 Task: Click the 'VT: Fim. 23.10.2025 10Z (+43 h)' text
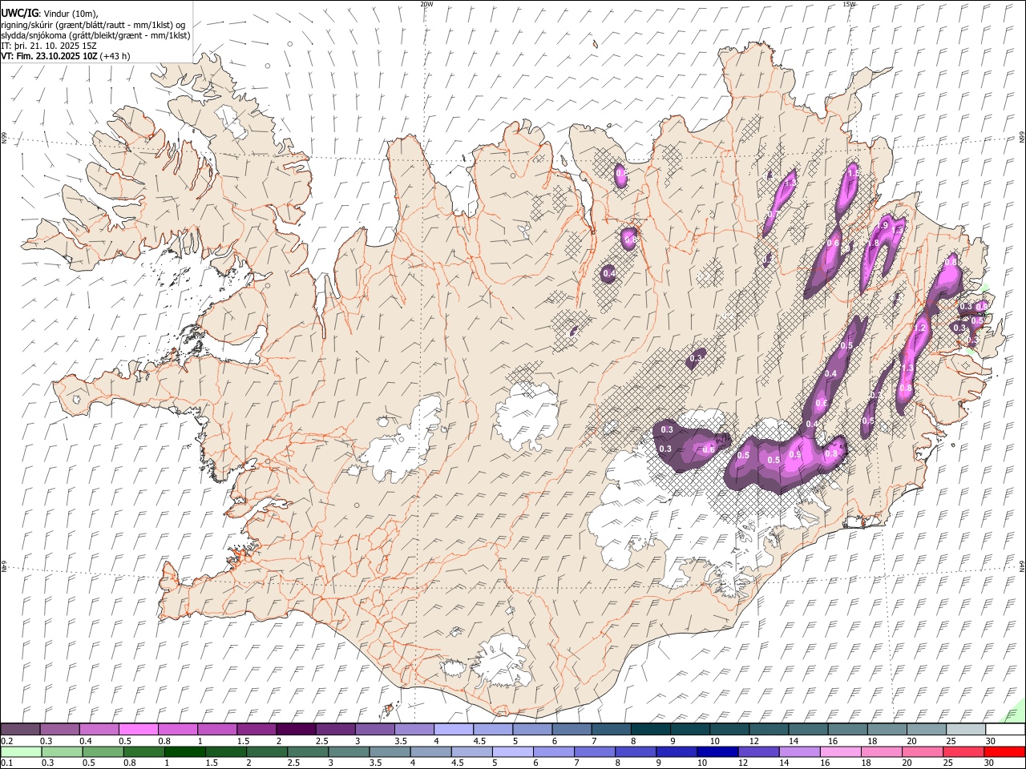click(66, 56)
